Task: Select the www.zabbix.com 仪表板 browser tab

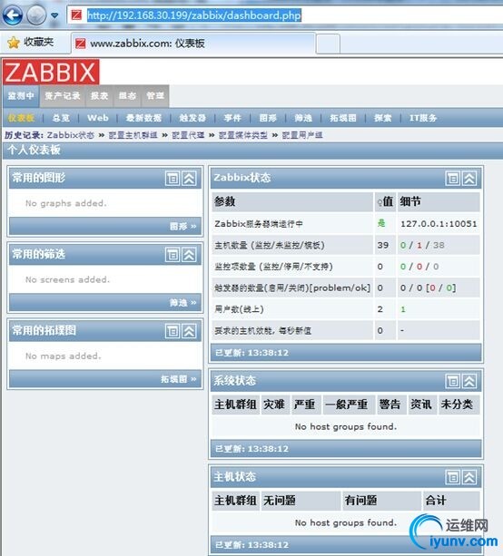Action: pyautogui.click(x=193, y=44)
